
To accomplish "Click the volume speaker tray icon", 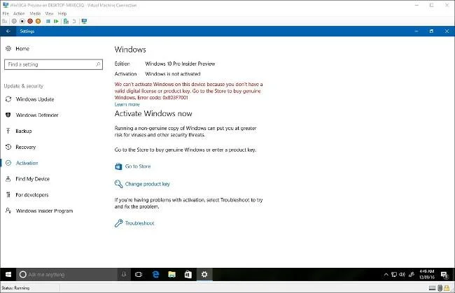I will (402, 274).
